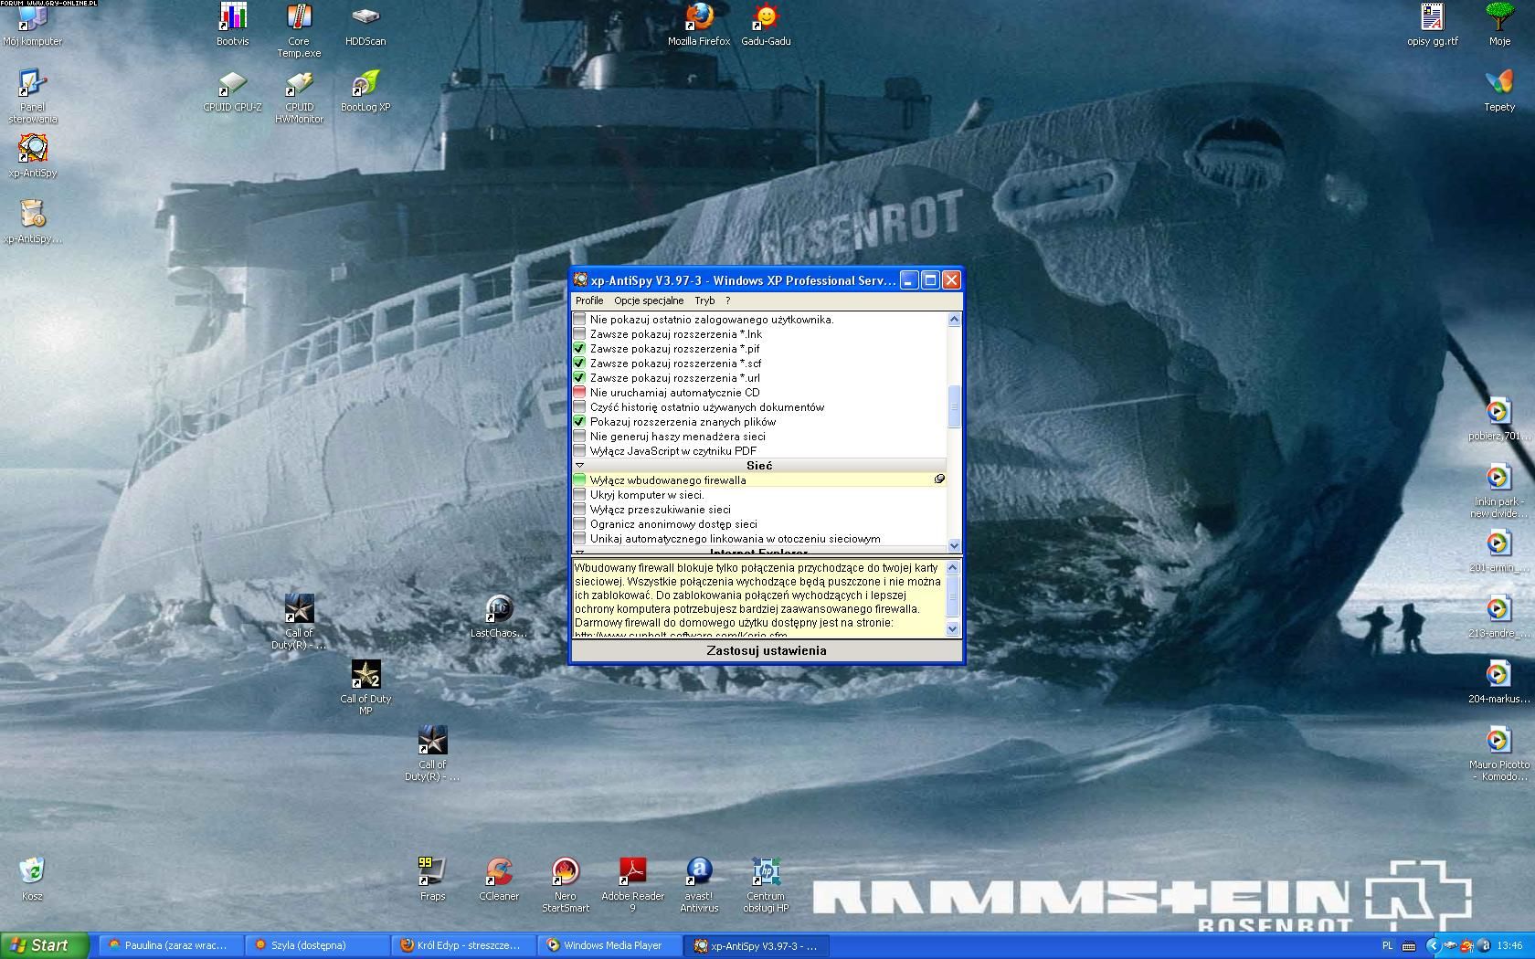The image size is (1535, 959).
Task: Open Panel sterowania on the desktop
Action: (x=33, y=96)
